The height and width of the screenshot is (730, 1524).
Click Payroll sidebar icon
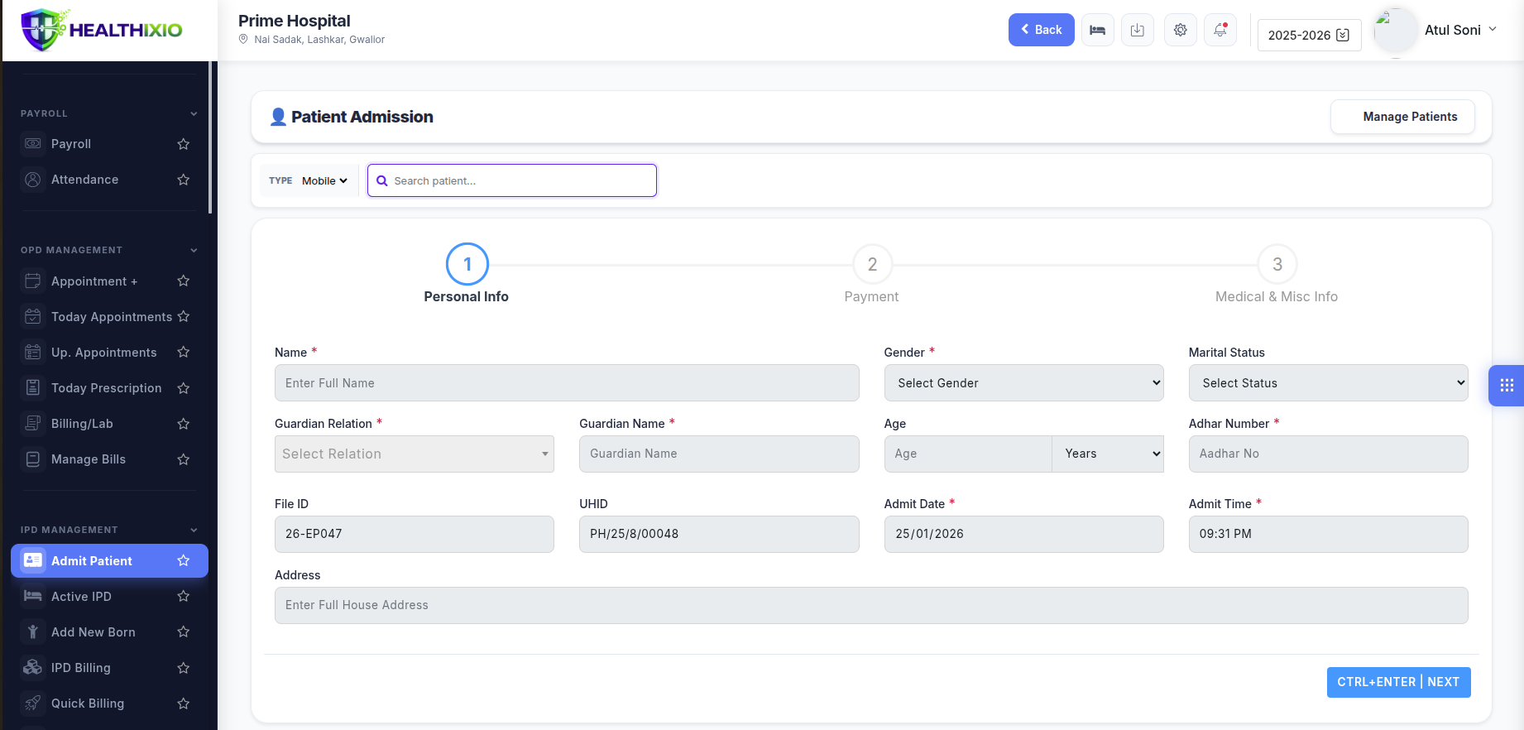tap(33, 144)
